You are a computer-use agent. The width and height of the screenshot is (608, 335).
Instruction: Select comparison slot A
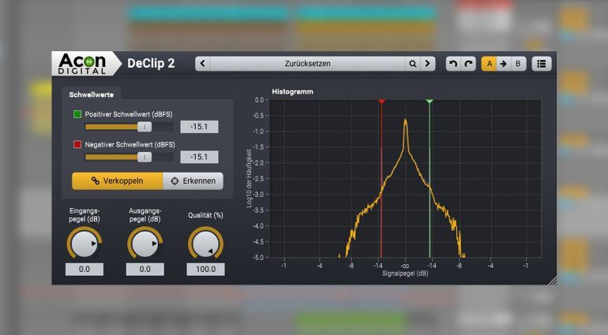click(x=489, y=64)
